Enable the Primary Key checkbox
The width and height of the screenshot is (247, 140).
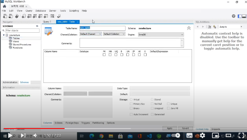[x=131, y=104]
